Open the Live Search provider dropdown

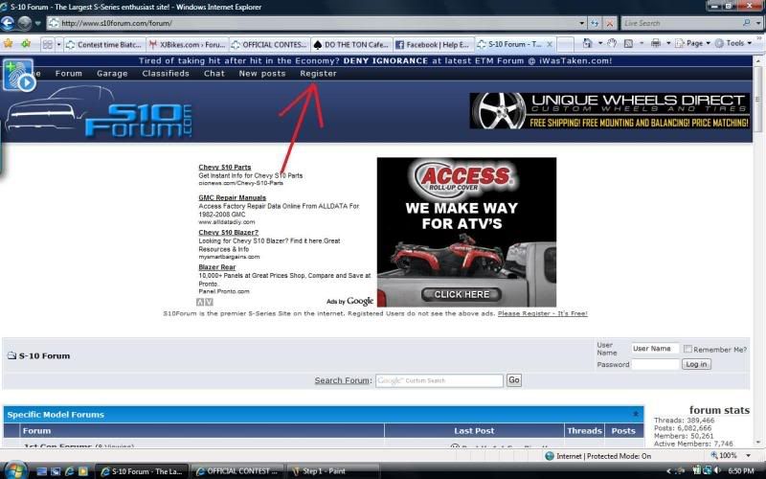click(757, 23)
